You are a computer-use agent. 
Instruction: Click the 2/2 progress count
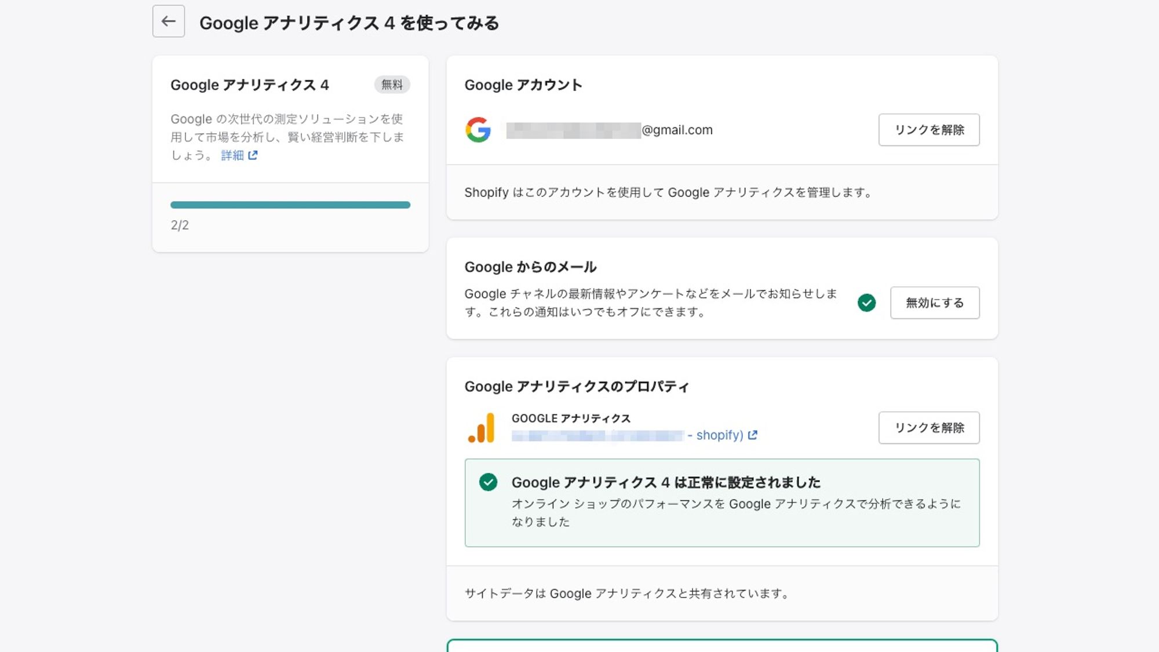click(x=180, y=225)
